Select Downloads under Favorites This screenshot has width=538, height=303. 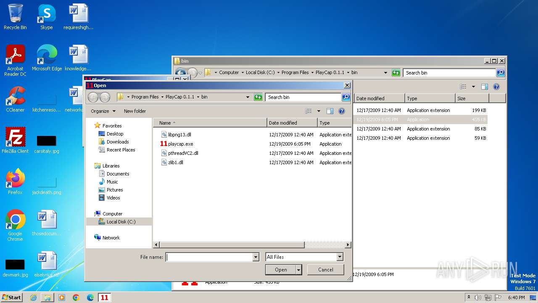click(118, 142)
